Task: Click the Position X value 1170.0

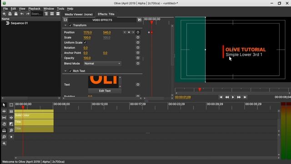Action: pyautogui.click(x=88, y=32)
